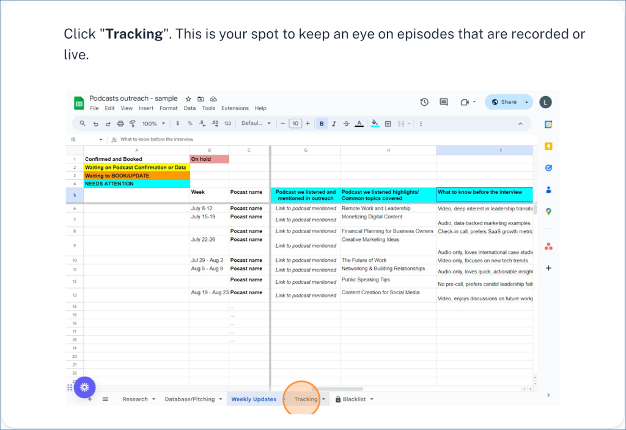626x430 pixels.
Task: Open the Insert menu
Action: coord(146,108)
